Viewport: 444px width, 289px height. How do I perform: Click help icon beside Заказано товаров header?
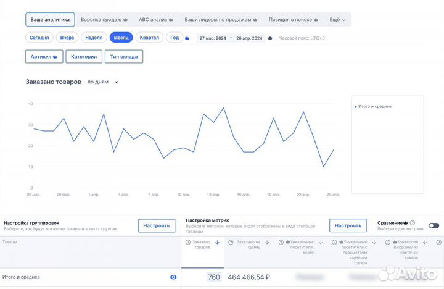click(188, 243)
